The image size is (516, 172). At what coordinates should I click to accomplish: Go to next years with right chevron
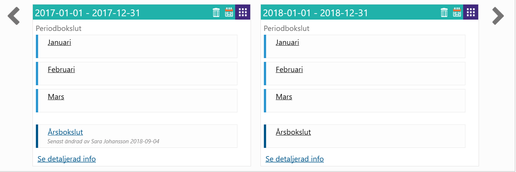[498, 16]
